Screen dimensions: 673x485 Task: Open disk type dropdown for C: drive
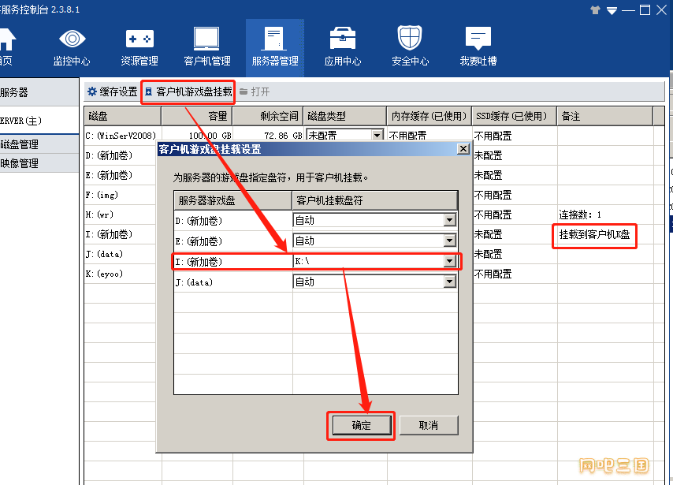click(x=377, y=136)
